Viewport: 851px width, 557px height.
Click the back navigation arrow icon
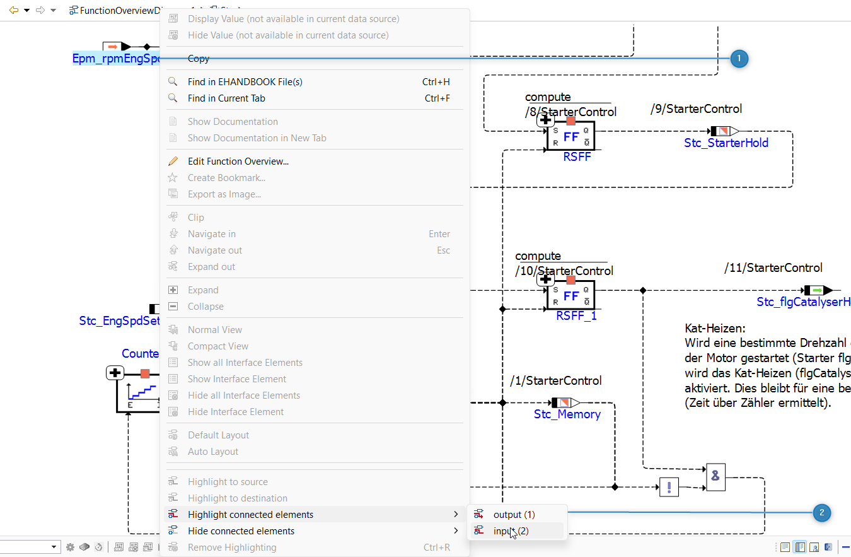(x=14, y=10)
